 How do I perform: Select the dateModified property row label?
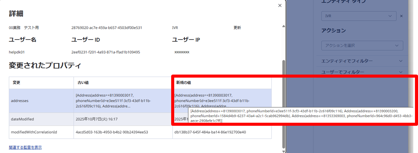(x=22, y=119)
